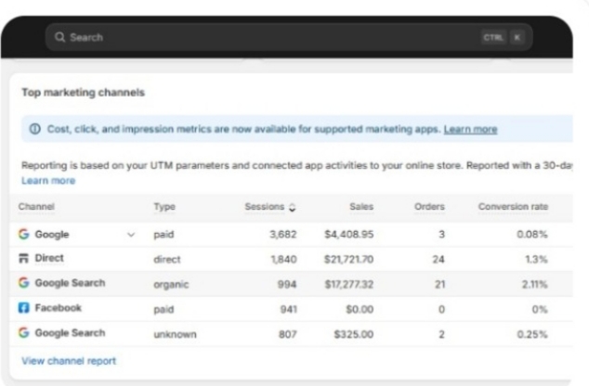Sort table by Sessions column
Viewport: 589px width, 386px height.
coord(265,207)
